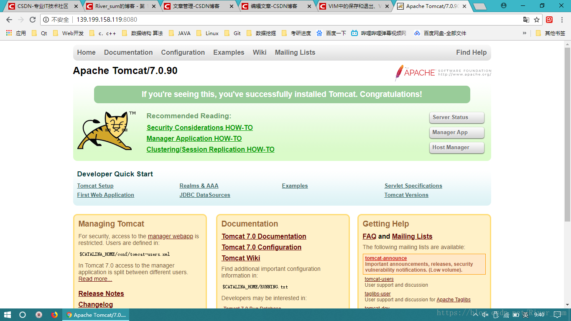
Task: Expand the bookmarks bar overflow chevron
Action: (525, 33)
